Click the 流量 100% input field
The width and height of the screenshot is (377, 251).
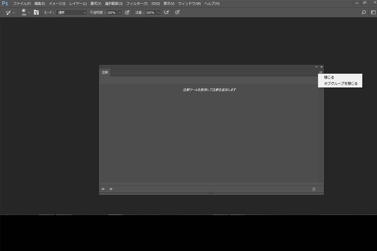coord(151,13)
